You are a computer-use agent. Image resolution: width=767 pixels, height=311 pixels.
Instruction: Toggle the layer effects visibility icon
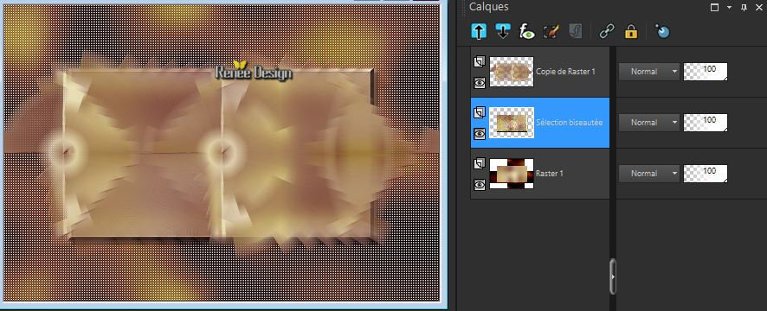click(x=527, y=32)
